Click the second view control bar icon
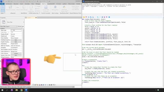This screenshot has height=92, width=164. point(35,85)
